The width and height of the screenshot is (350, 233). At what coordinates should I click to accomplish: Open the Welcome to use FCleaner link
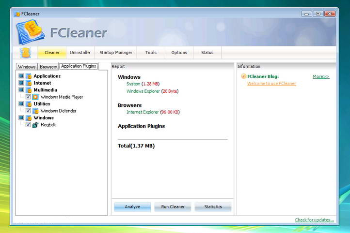coord(271,84)
